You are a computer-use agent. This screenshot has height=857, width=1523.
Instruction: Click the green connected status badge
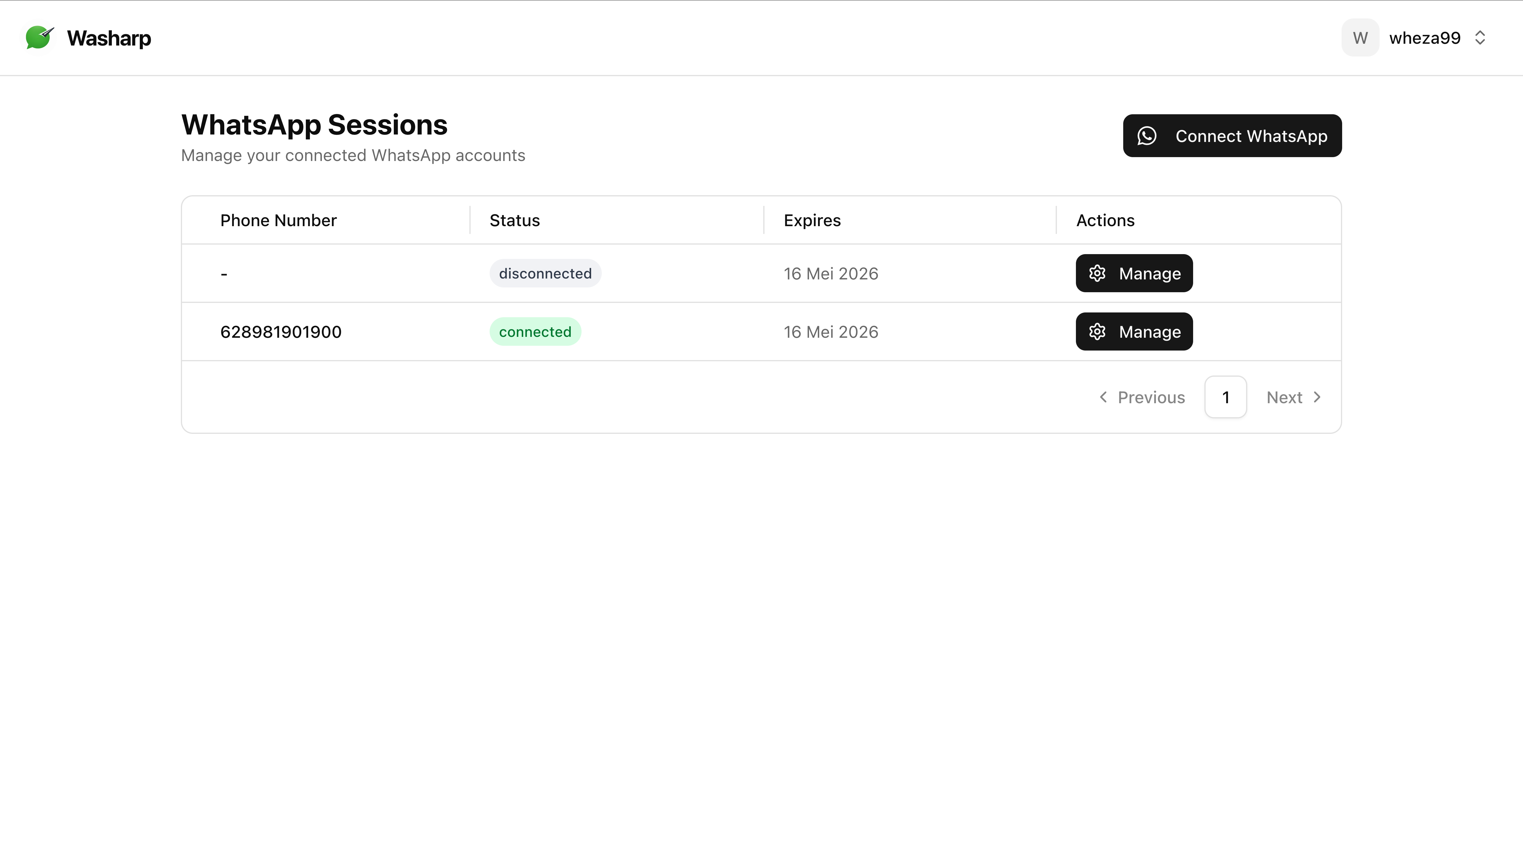click(x=535, y=332)
